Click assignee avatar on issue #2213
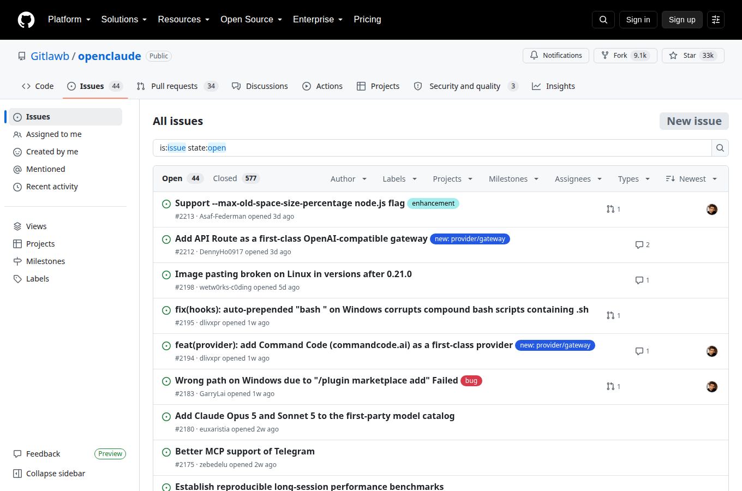742x491 pixels. [712, 209]
